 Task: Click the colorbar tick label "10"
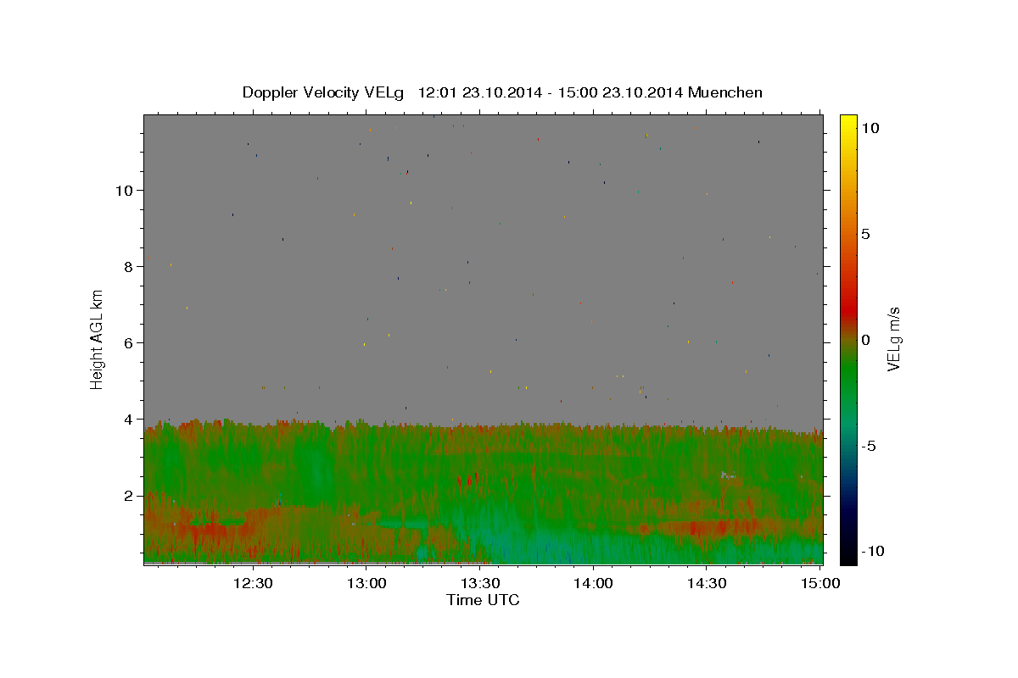pos(870,127)
